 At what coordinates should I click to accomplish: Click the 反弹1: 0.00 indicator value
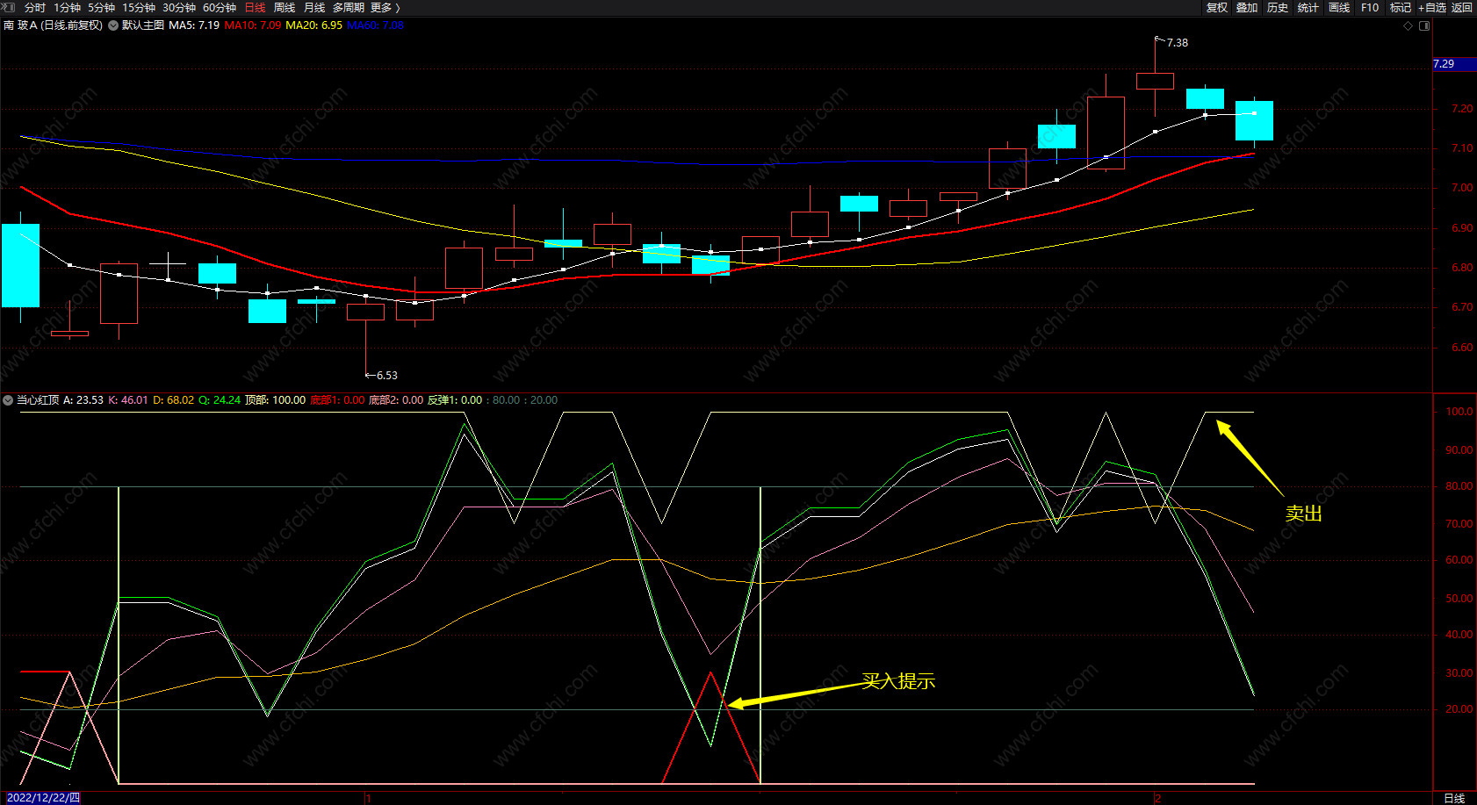[455, 400]
